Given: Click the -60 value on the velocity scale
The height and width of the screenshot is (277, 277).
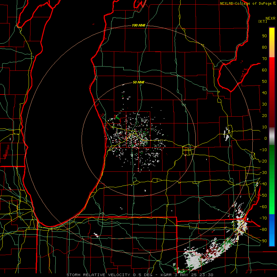Looking at the screenshot, I should coord(263,207).
